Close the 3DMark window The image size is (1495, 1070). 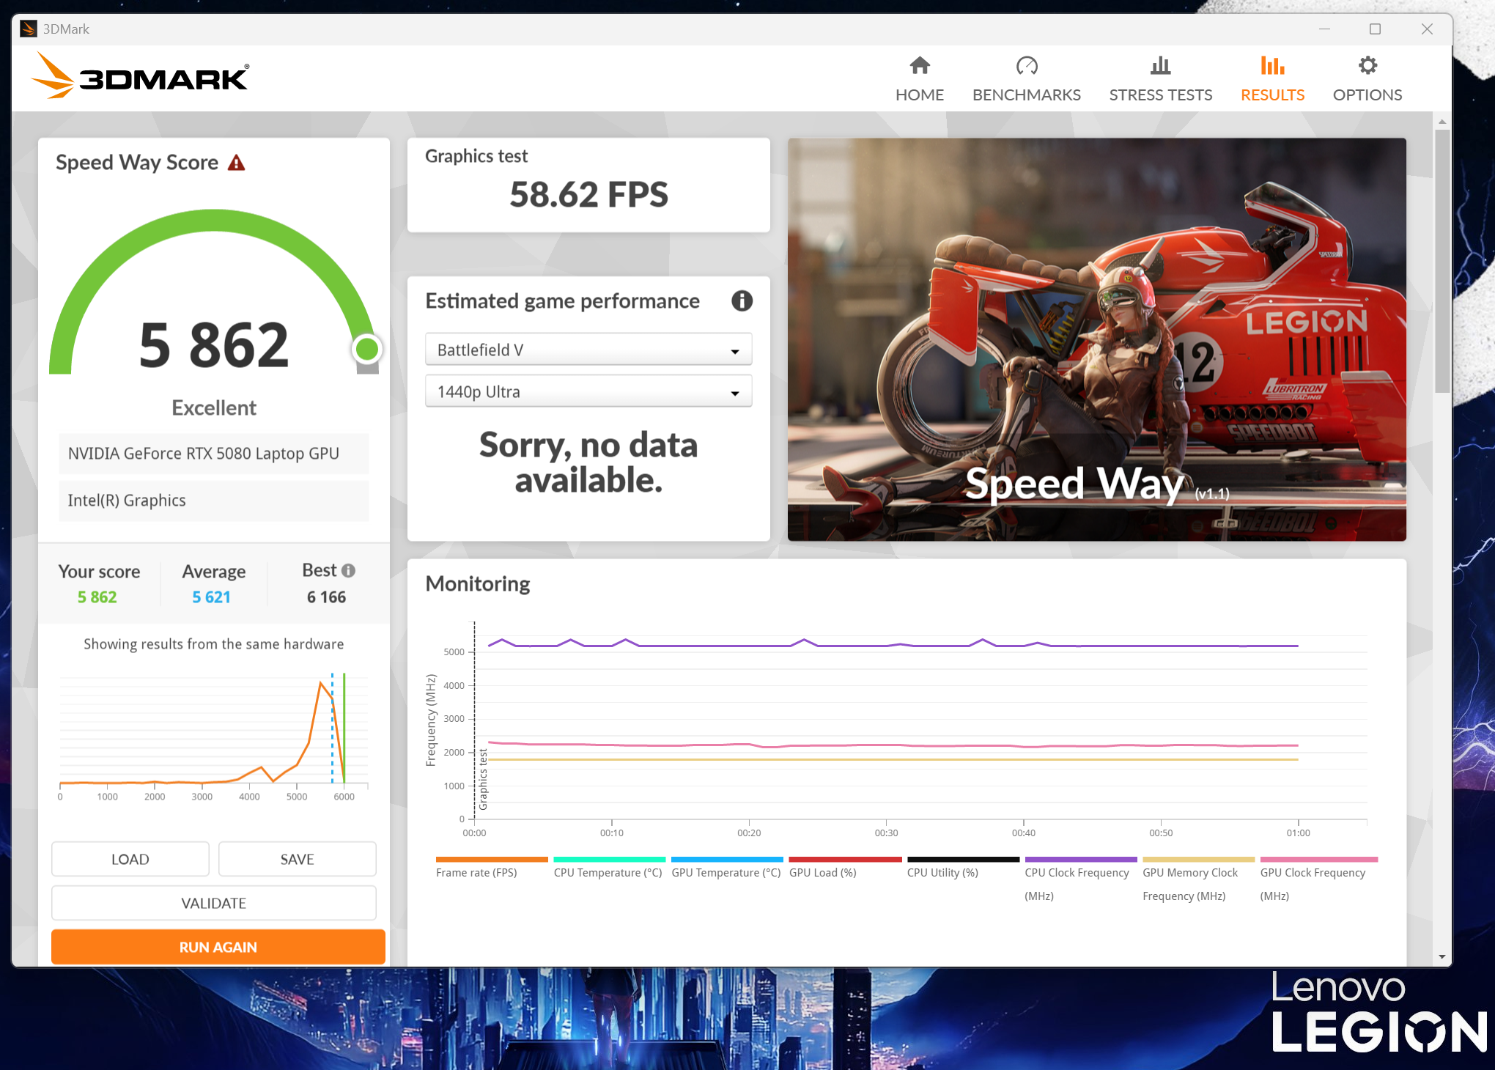[1427, 29]
